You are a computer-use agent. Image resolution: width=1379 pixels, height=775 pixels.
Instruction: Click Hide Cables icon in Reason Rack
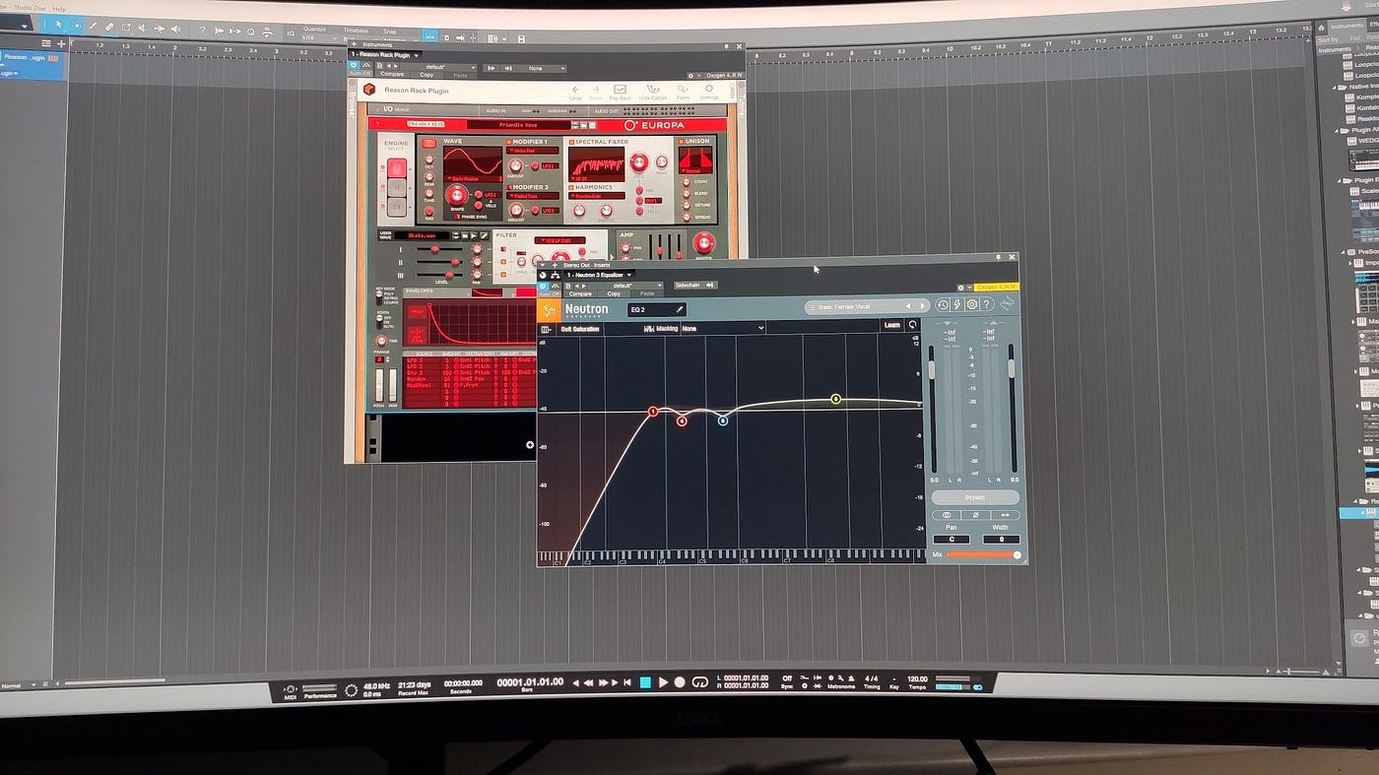(653, 90)
